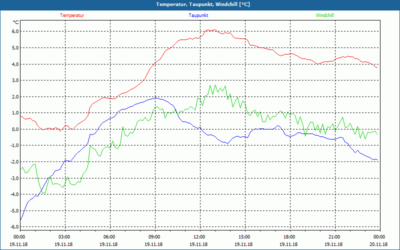This screenshot has height=250, width=400.
Task: Click the blue Taupunkt legend label
Action: [x=198, y=15]
